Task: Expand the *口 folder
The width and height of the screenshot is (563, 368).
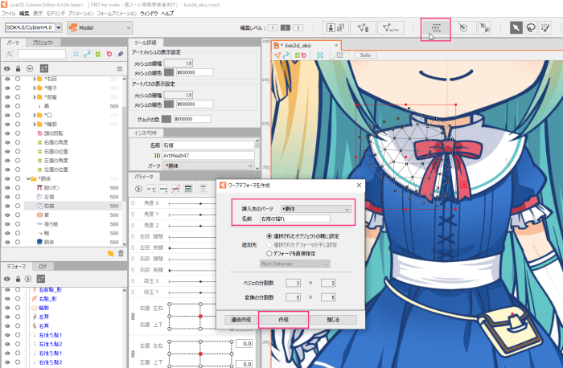Action: (35, 115)
